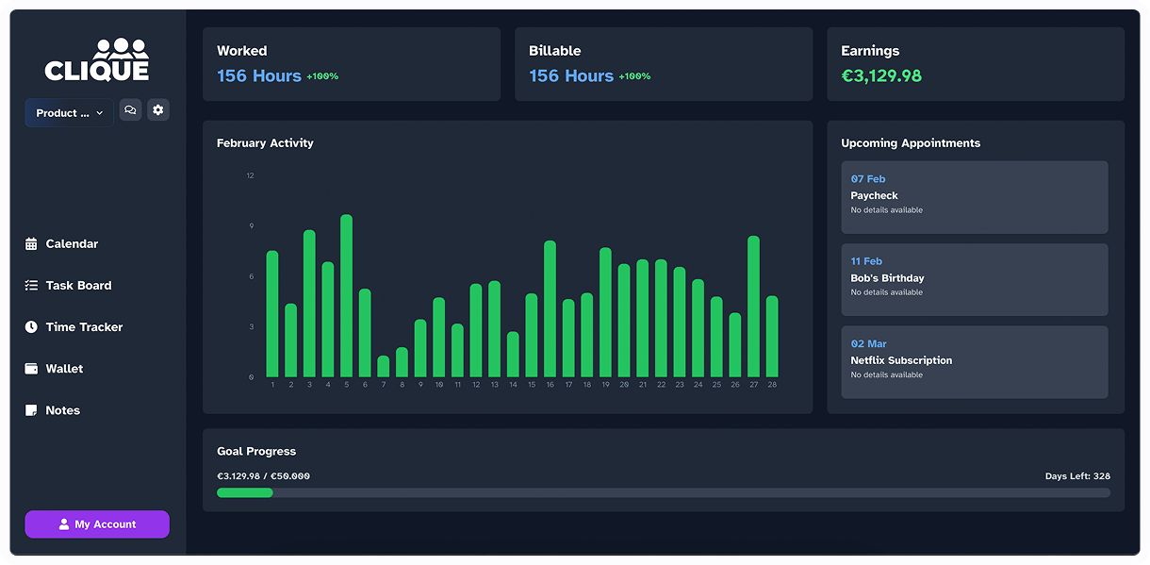The height and width of the screenshot is (565, 1150).
Task: Click the Clique logo
Action: [97, 59]
